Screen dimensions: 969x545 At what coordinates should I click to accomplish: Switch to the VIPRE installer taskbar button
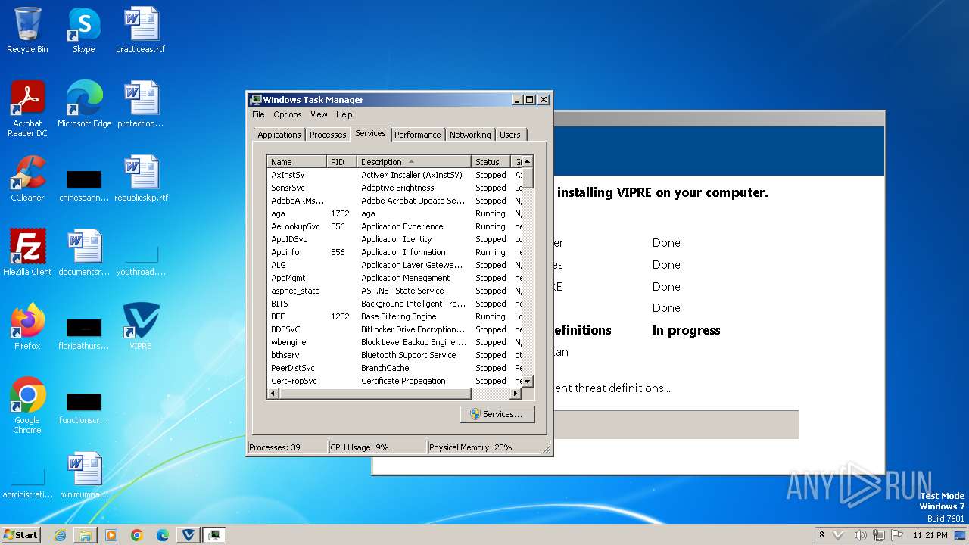(189, 535)
